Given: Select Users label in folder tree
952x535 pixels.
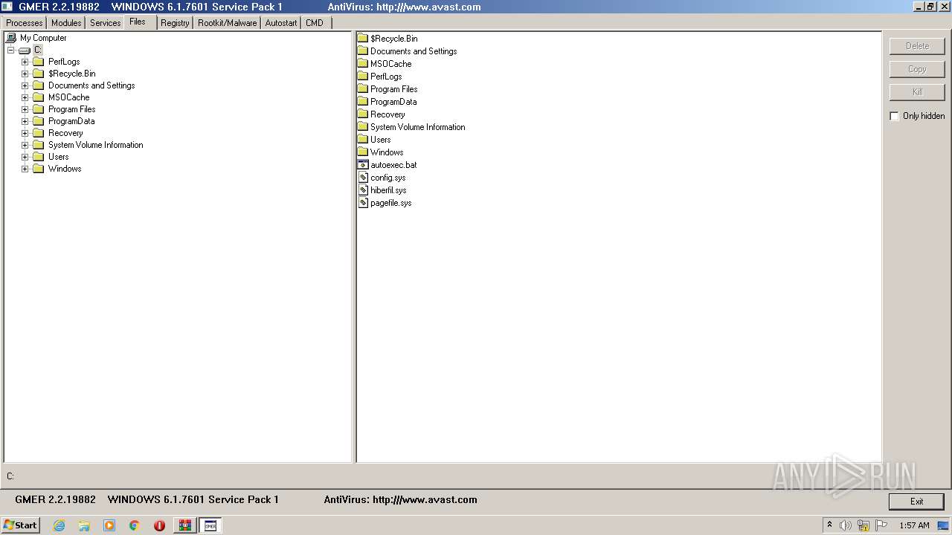Looking at the screenshot, I should coord(59,157).
